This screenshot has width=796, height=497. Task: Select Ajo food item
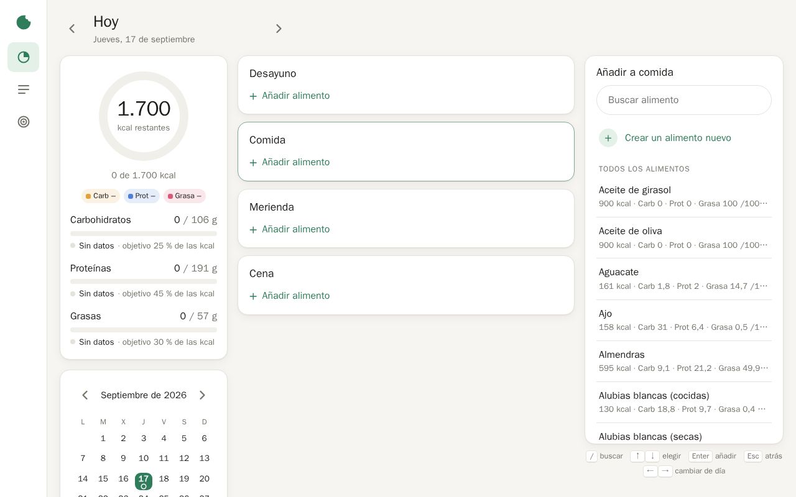coord(684,320)
